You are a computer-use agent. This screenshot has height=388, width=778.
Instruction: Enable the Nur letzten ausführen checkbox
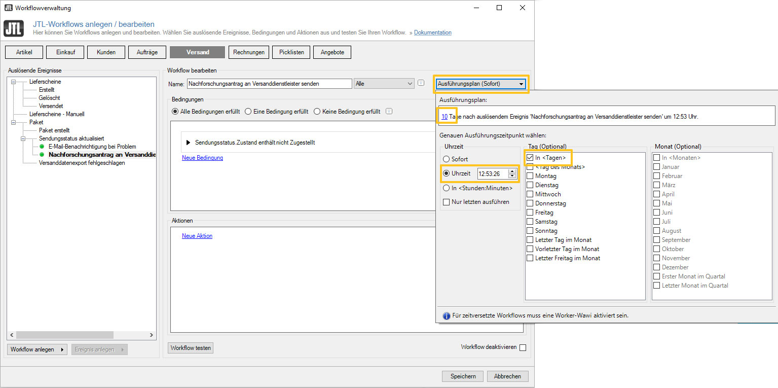tap(447, 202)
